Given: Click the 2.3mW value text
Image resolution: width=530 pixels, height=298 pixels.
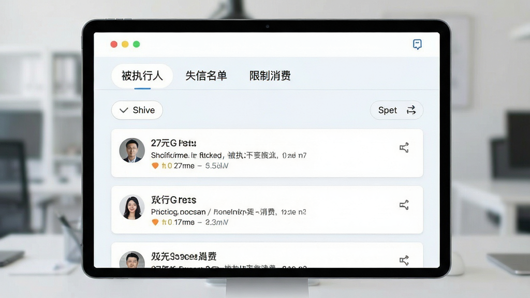Looking at the screenshot, I should coord(217,222).
